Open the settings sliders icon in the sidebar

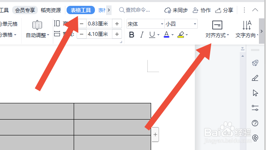click(255, 108)
